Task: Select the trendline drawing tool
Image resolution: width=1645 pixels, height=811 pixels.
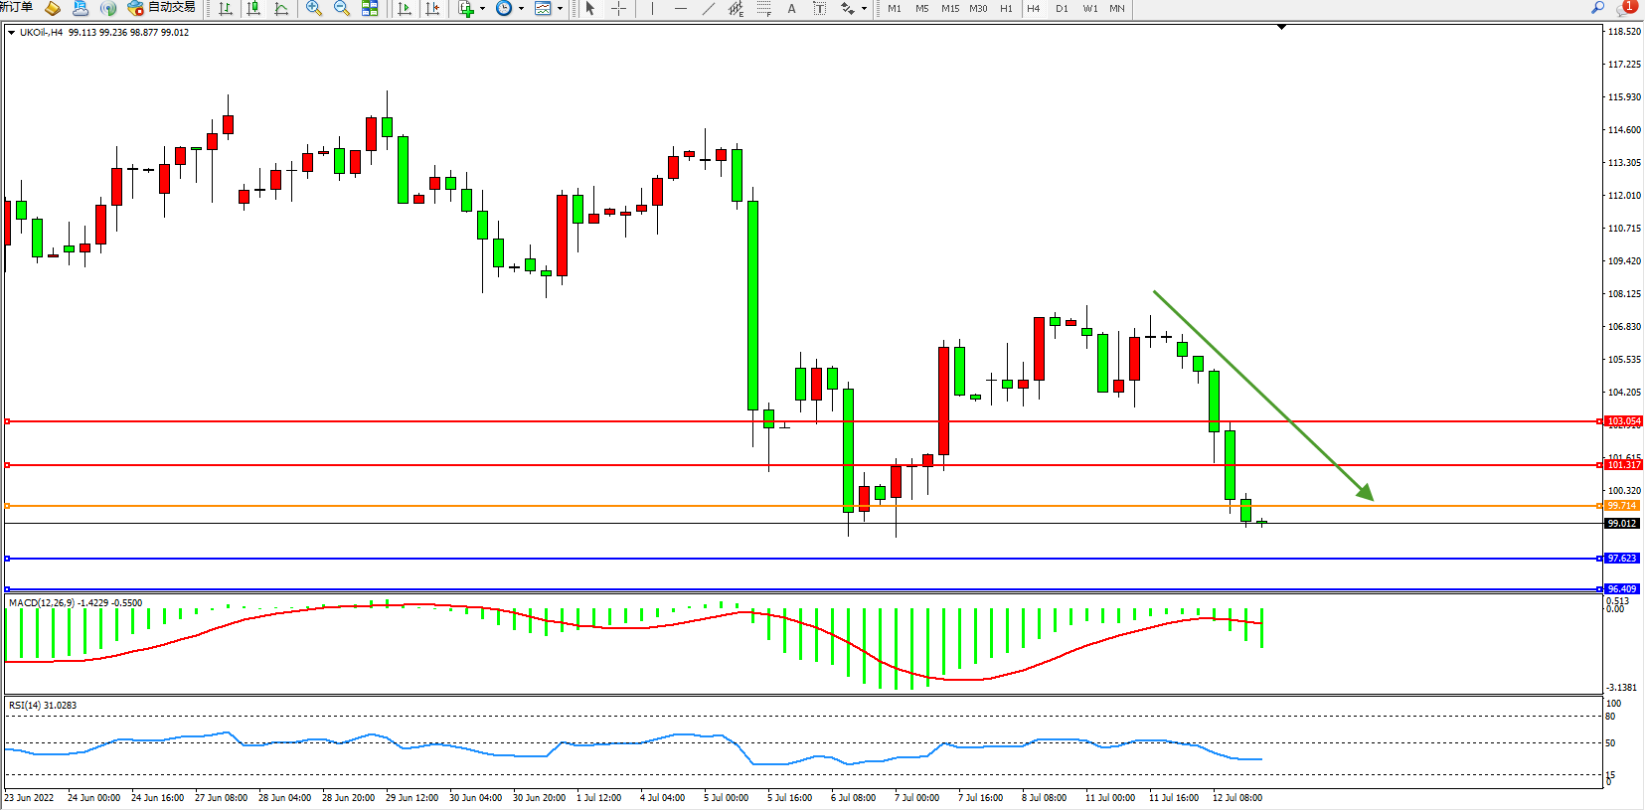Action: (708, 9)
